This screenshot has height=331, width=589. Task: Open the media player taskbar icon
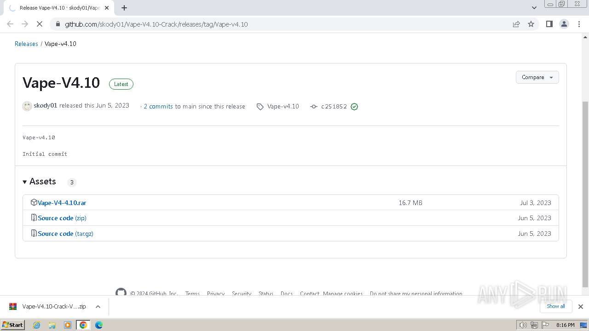[x=68, y=325]
